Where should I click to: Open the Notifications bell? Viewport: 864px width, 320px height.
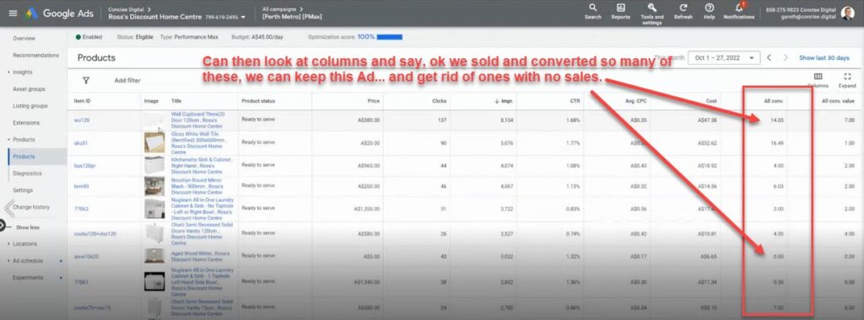point(739,8)
